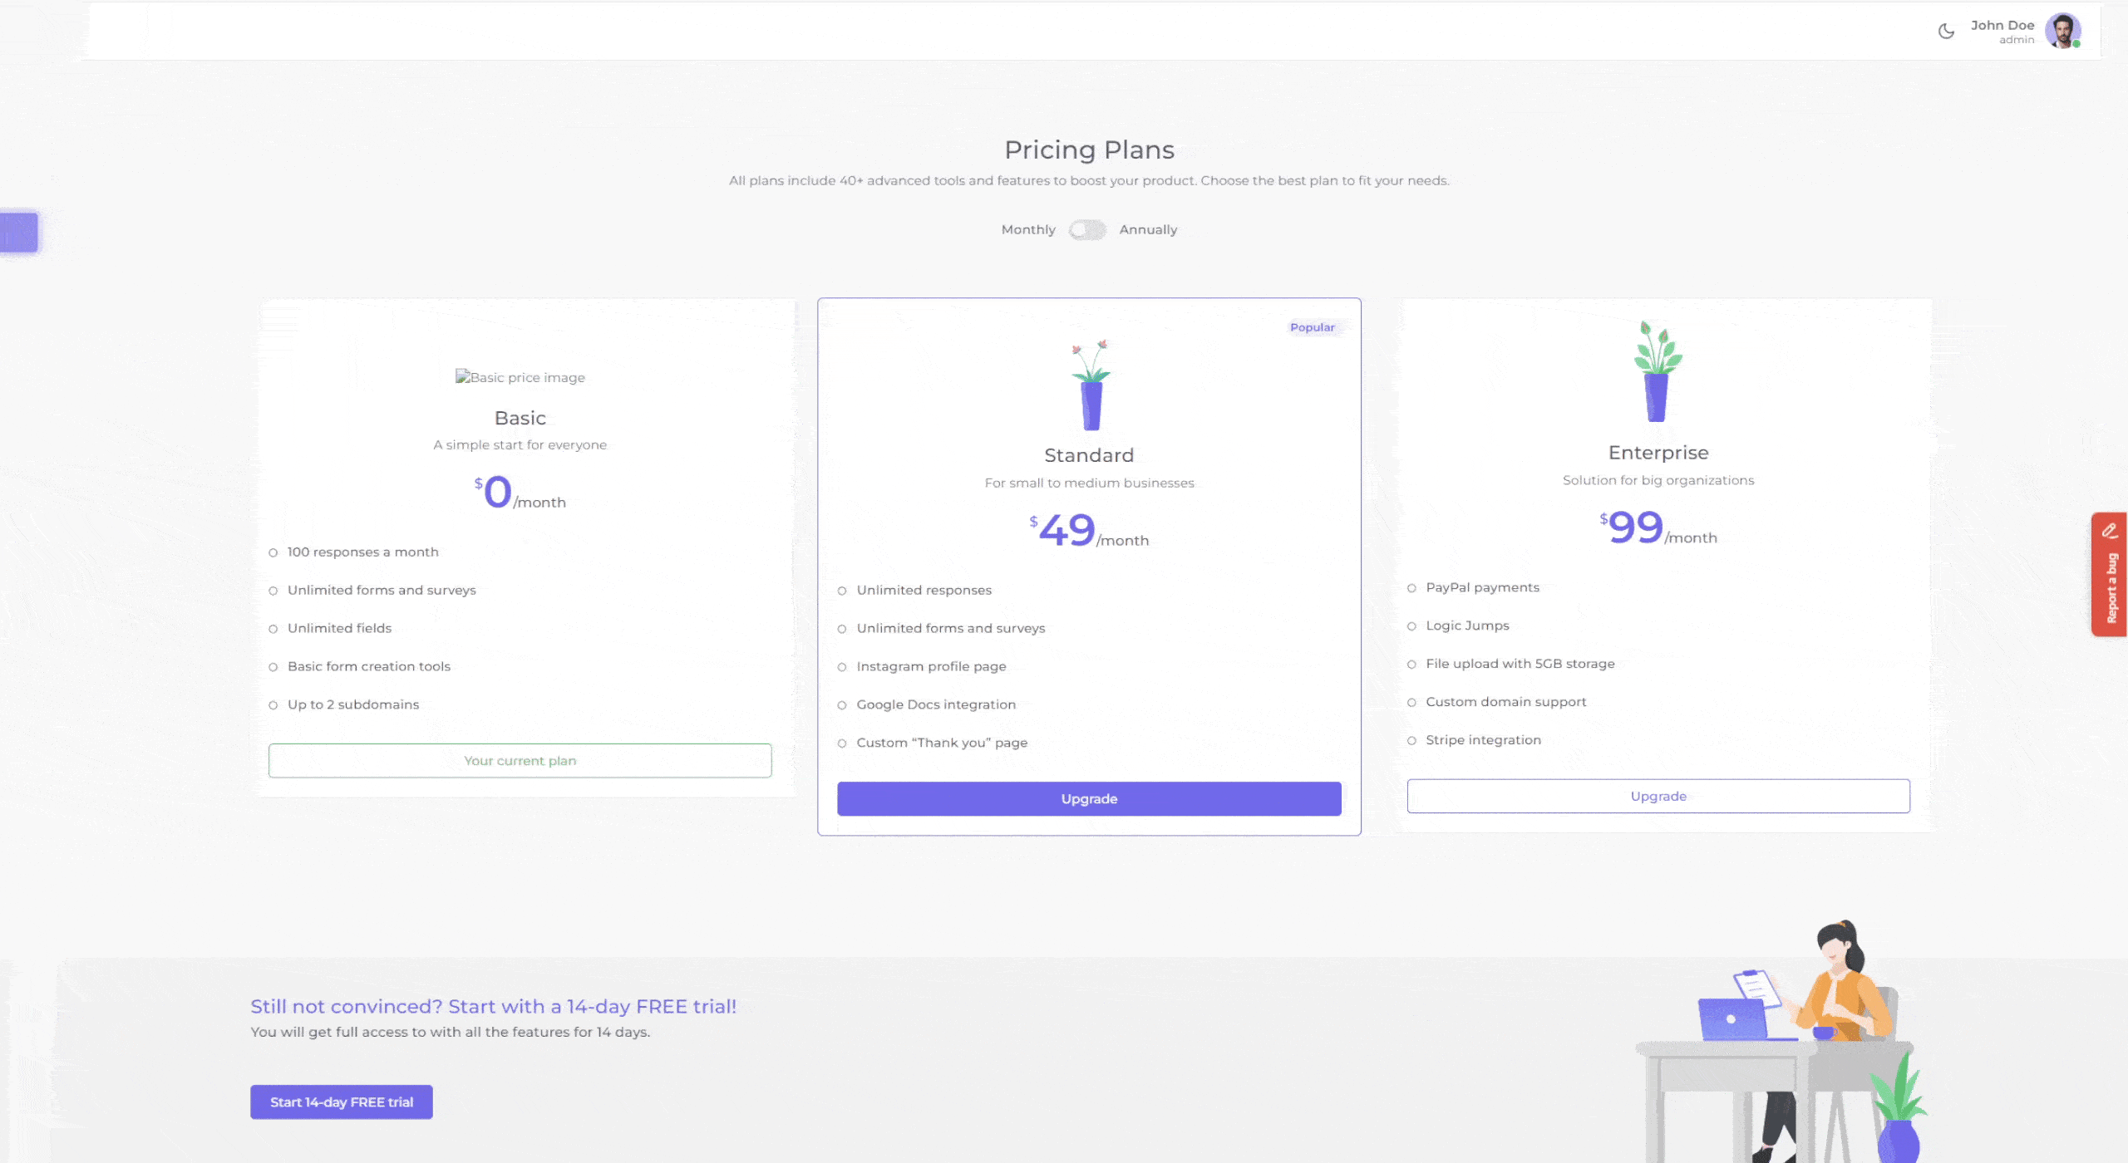The image size is (2128, 1163).
Task: Click woman at desk illustration
Action: [x=1781, y=1040]
